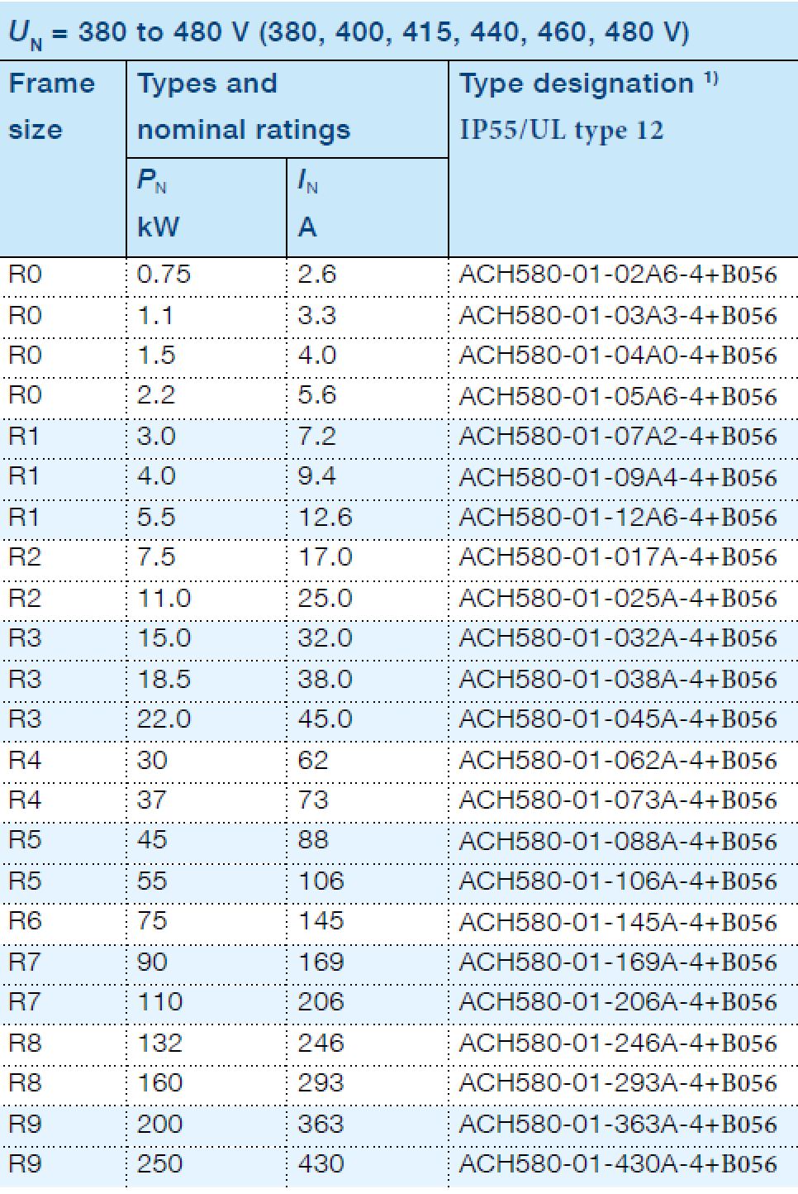Click the 110 kW power value
This screenshot has height=1194, width=798.
coord(159,1002)
